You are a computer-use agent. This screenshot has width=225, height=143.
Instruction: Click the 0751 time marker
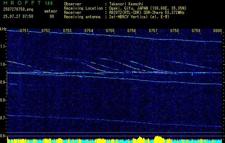click(24, 31)
